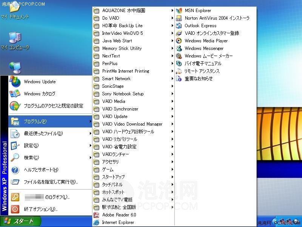Expand VAIO Media submenu arrow
Screen dimensions: 302x227
[x=173, y=101]
